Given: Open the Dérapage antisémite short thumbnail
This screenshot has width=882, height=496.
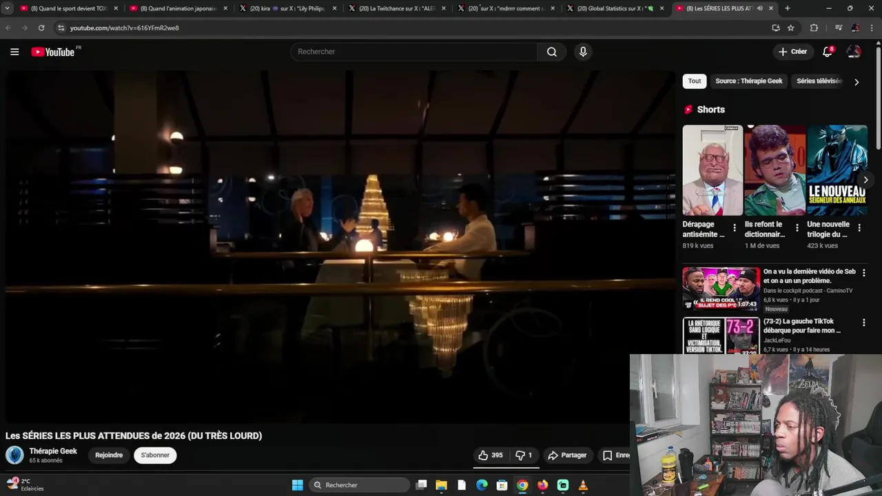Looking at the screenshot, I should [712, 170].
